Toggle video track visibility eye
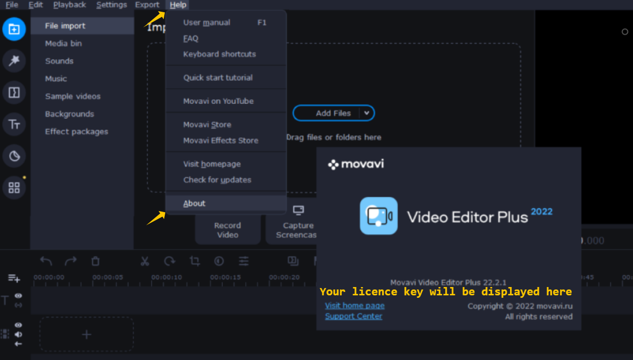The height and width of the screenshot is (360, 633). coord(18,325)
